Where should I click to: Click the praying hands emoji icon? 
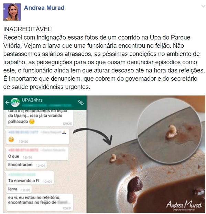coord(64,132)
